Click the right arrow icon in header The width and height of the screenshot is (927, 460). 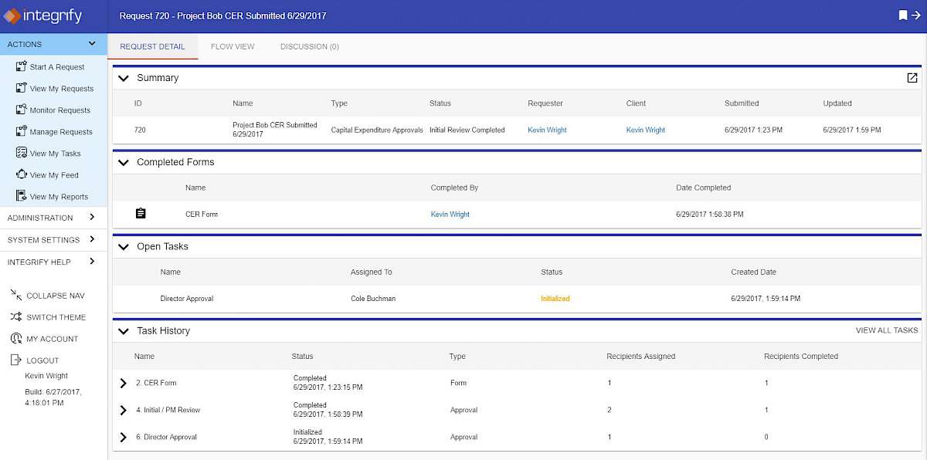pyautogui.click(x=915, y=15)
